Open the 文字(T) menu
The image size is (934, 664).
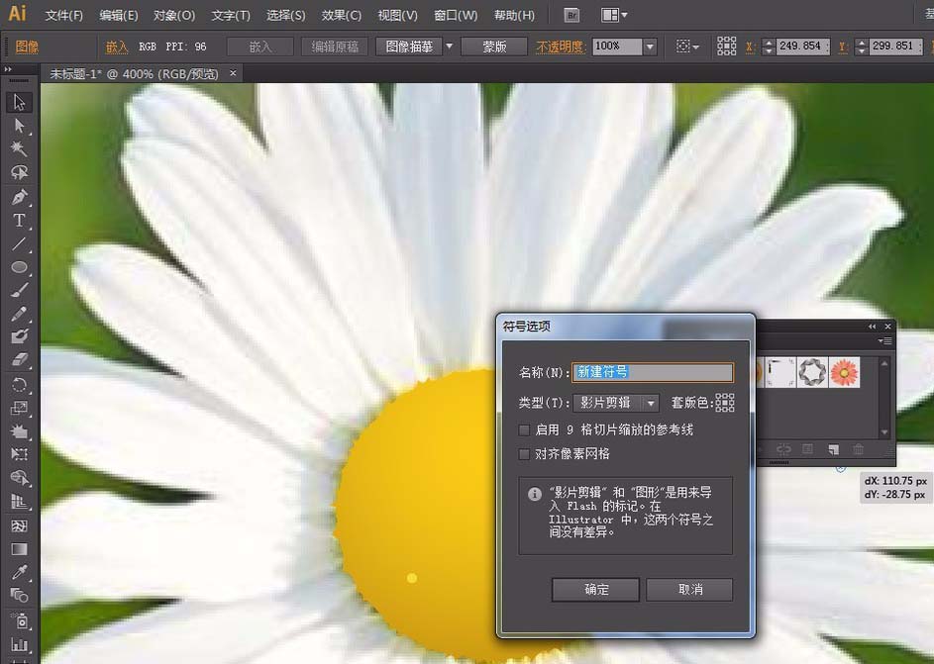pyautogui.click(x=231, y=16)
